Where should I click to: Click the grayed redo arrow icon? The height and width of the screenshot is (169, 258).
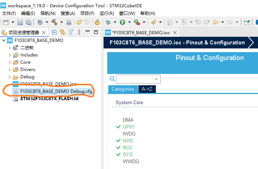click(x=87, y=22)
